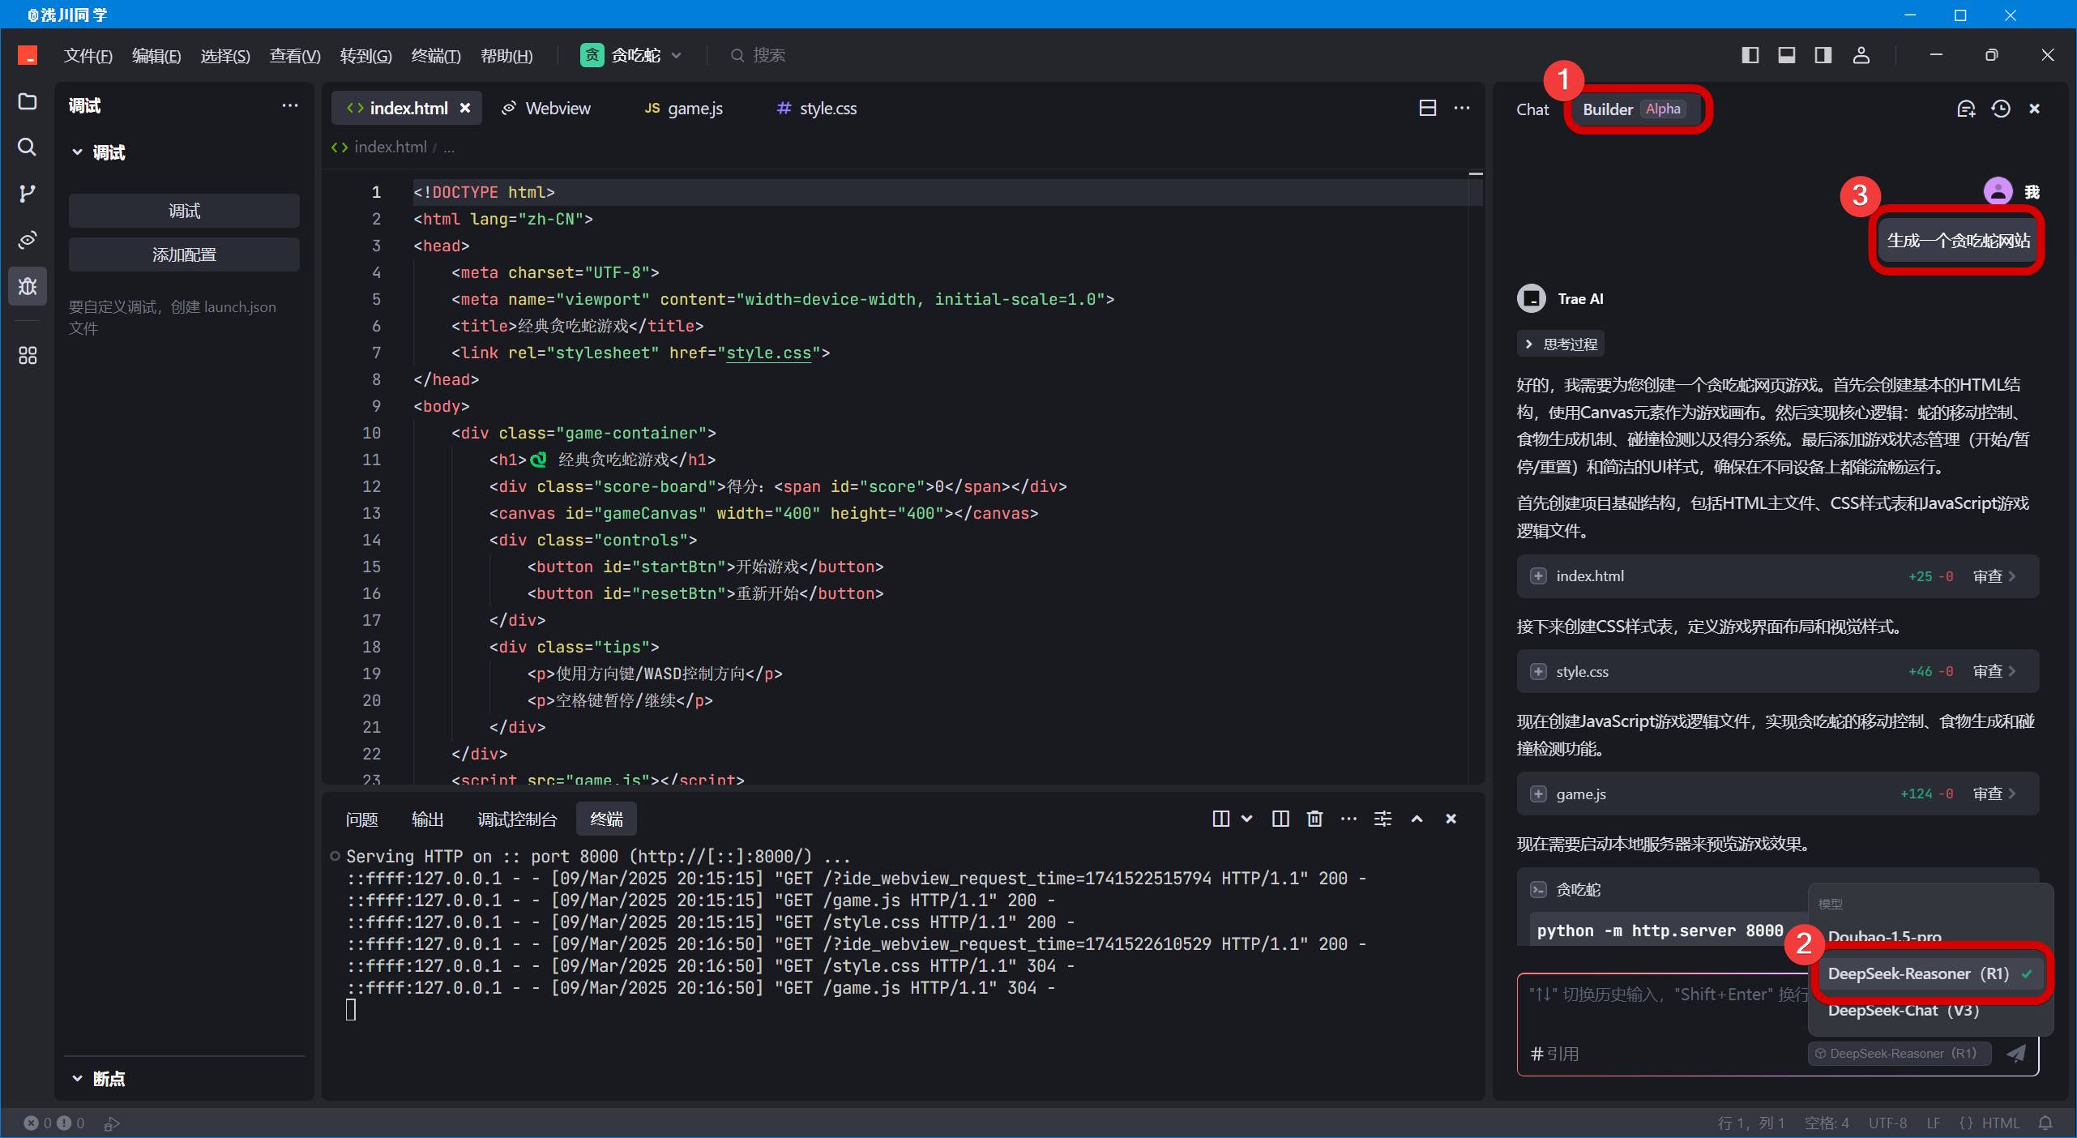Screen dimensions: 2077x1138
Task: Open the 贪吃蛇 project dropdown
Action: 631,55
